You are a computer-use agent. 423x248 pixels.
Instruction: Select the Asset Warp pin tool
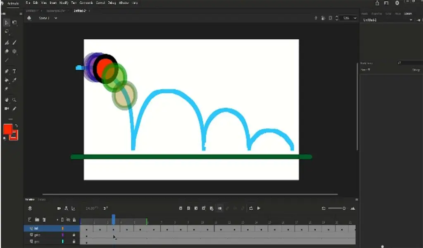point(7,89)
